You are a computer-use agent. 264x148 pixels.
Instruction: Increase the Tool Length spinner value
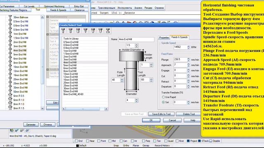click(151, 79)
